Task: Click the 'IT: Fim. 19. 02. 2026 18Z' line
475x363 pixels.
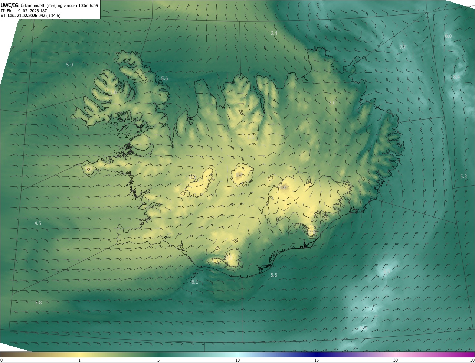Action: [x=24, y=11]
